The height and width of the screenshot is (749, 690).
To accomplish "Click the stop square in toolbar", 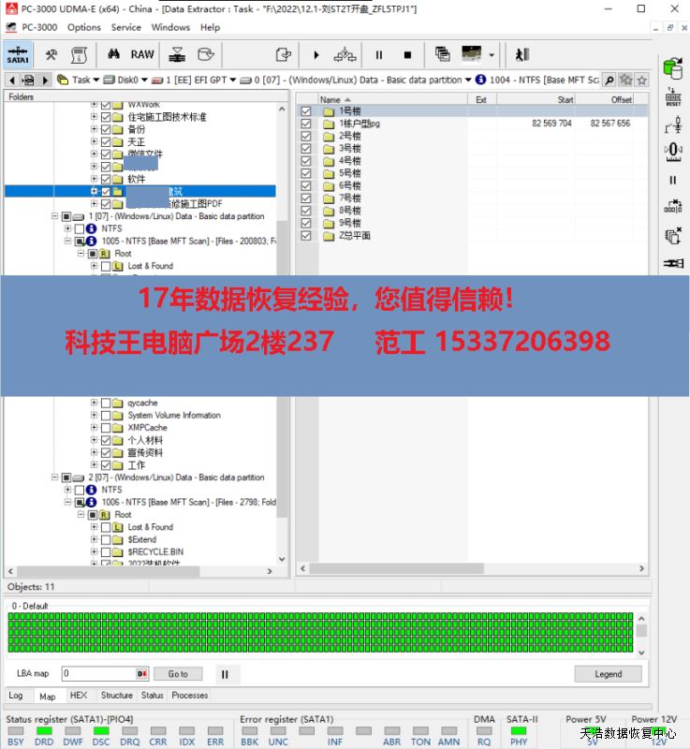I will tap(407, 54).
